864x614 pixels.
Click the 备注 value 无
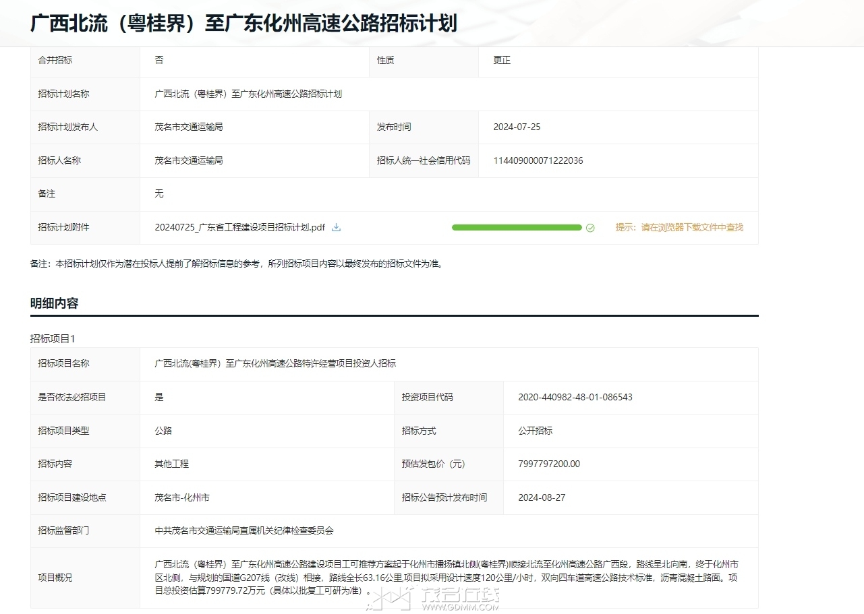(x=159, y=194)
